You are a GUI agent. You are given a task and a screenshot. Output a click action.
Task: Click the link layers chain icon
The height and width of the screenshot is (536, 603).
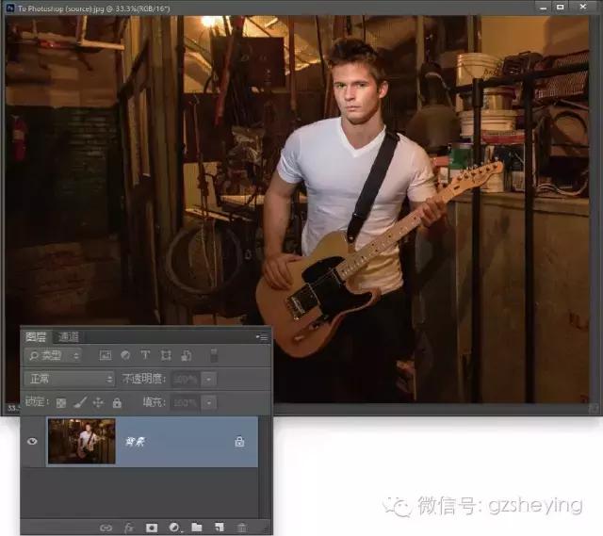(106, 528)
